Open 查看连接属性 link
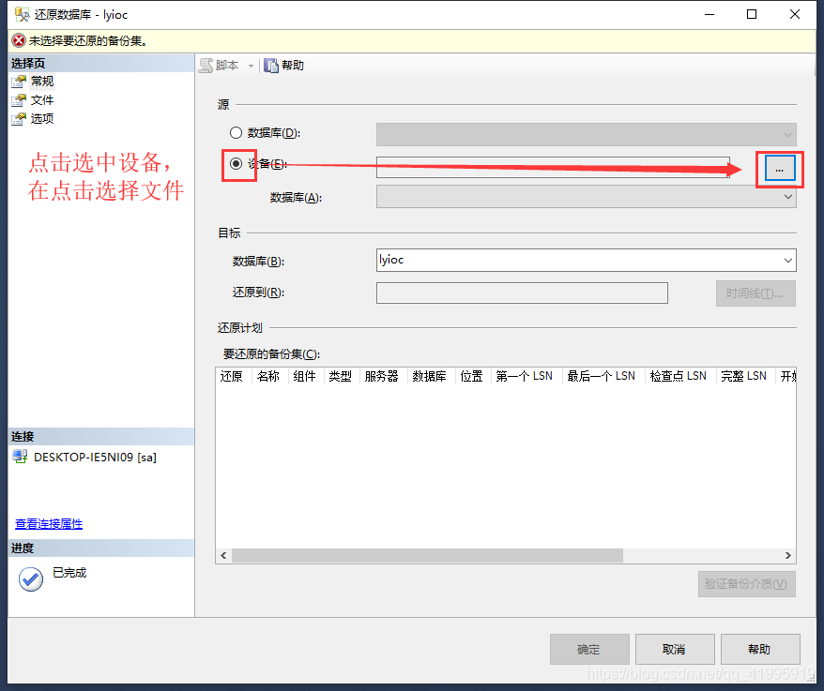824x691 pixels. tap(48, 523)
